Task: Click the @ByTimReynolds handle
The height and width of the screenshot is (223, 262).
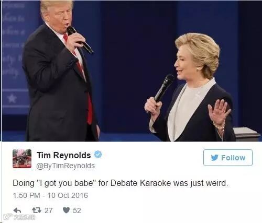Action: click(x=65, y=166)
